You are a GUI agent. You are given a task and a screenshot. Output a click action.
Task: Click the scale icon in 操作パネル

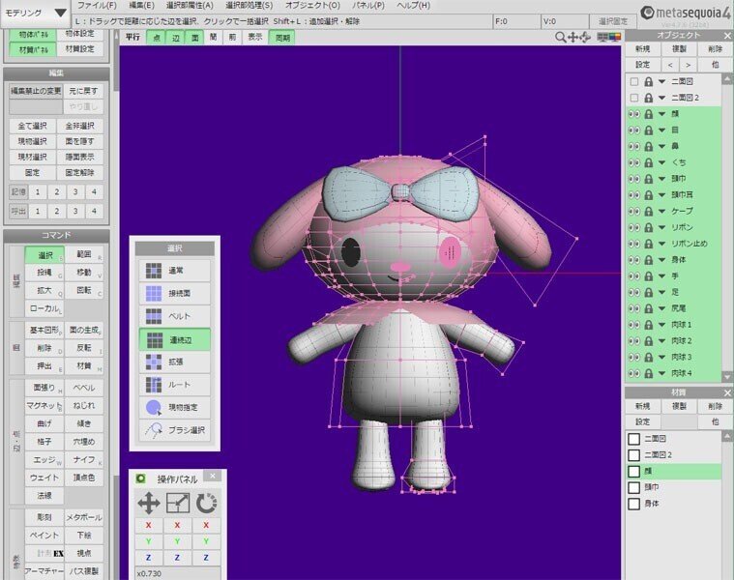pyautogui.click(x=178, y=504)
